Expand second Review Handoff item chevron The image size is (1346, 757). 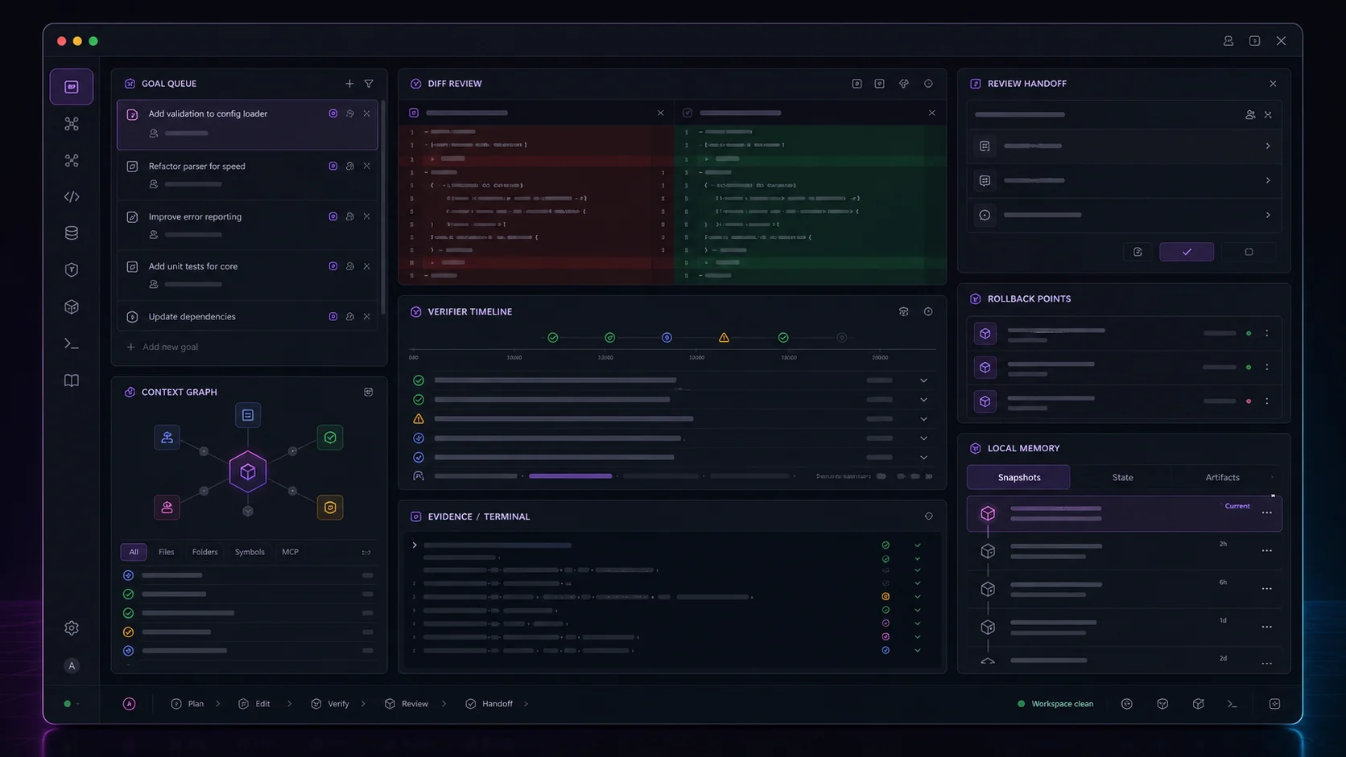click(x=1268, y=181)
